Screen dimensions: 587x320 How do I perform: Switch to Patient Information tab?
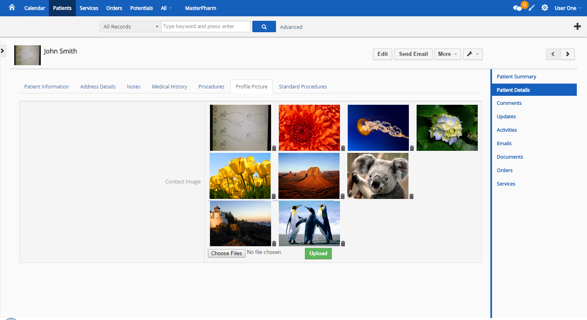(x=46, y=86)
